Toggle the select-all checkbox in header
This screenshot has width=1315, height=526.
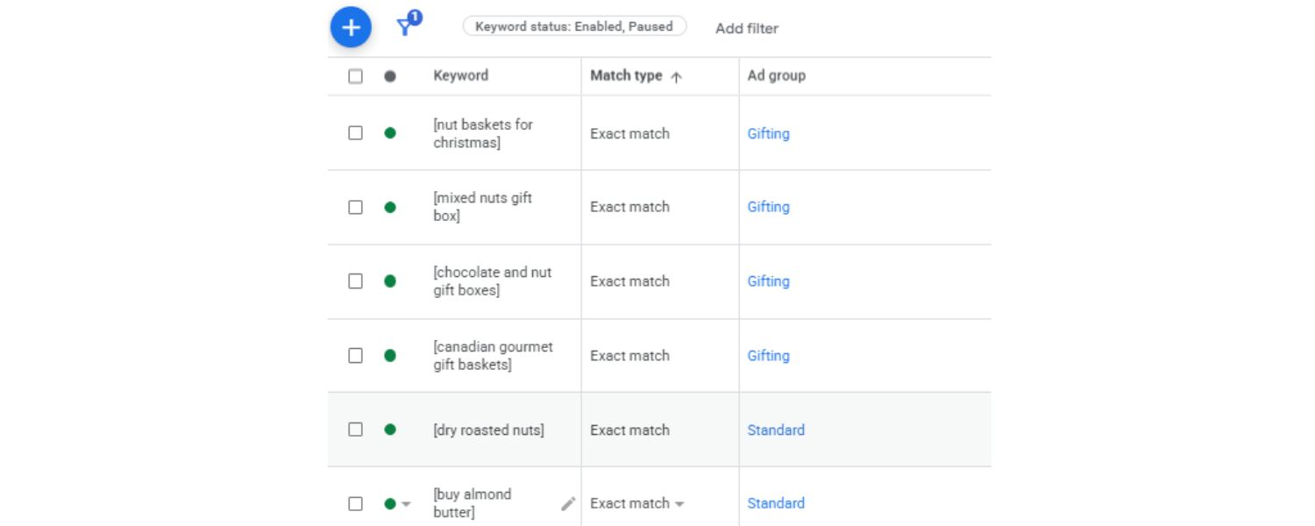tap(355, 76)
